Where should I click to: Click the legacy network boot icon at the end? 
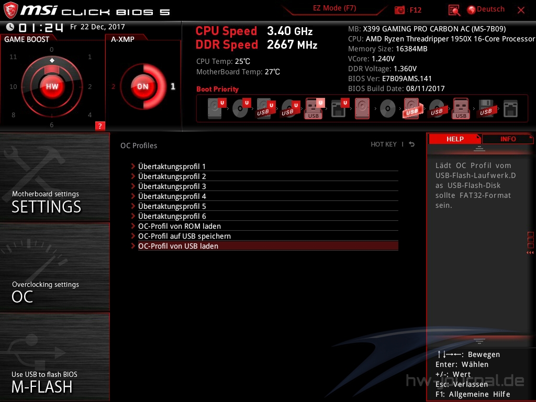pos(510,108)
